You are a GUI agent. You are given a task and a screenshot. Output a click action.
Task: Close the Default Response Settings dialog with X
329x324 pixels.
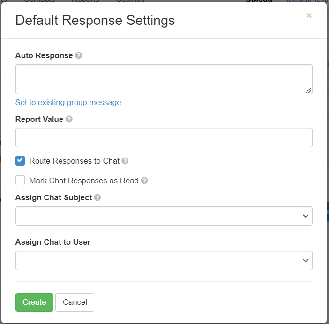click(x=309, y=15)
